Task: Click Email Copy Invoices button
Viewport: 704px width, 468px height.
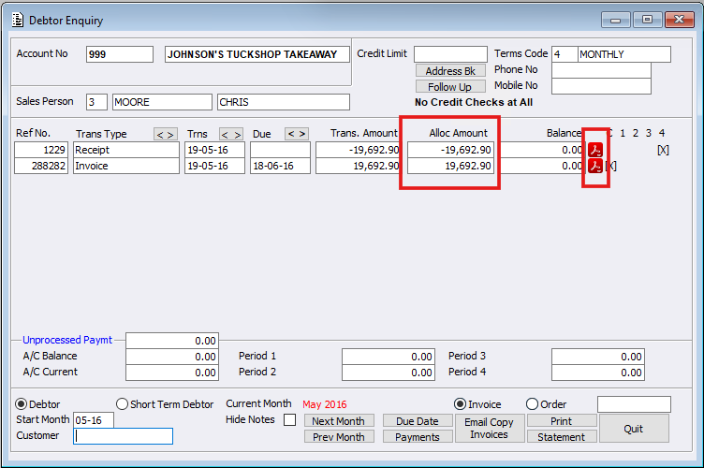Action: point(490,429)
